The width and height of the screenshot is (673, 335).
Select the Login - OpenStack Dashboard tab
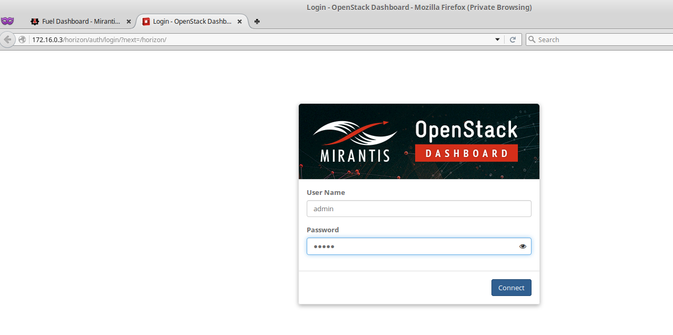coord(192,22)
